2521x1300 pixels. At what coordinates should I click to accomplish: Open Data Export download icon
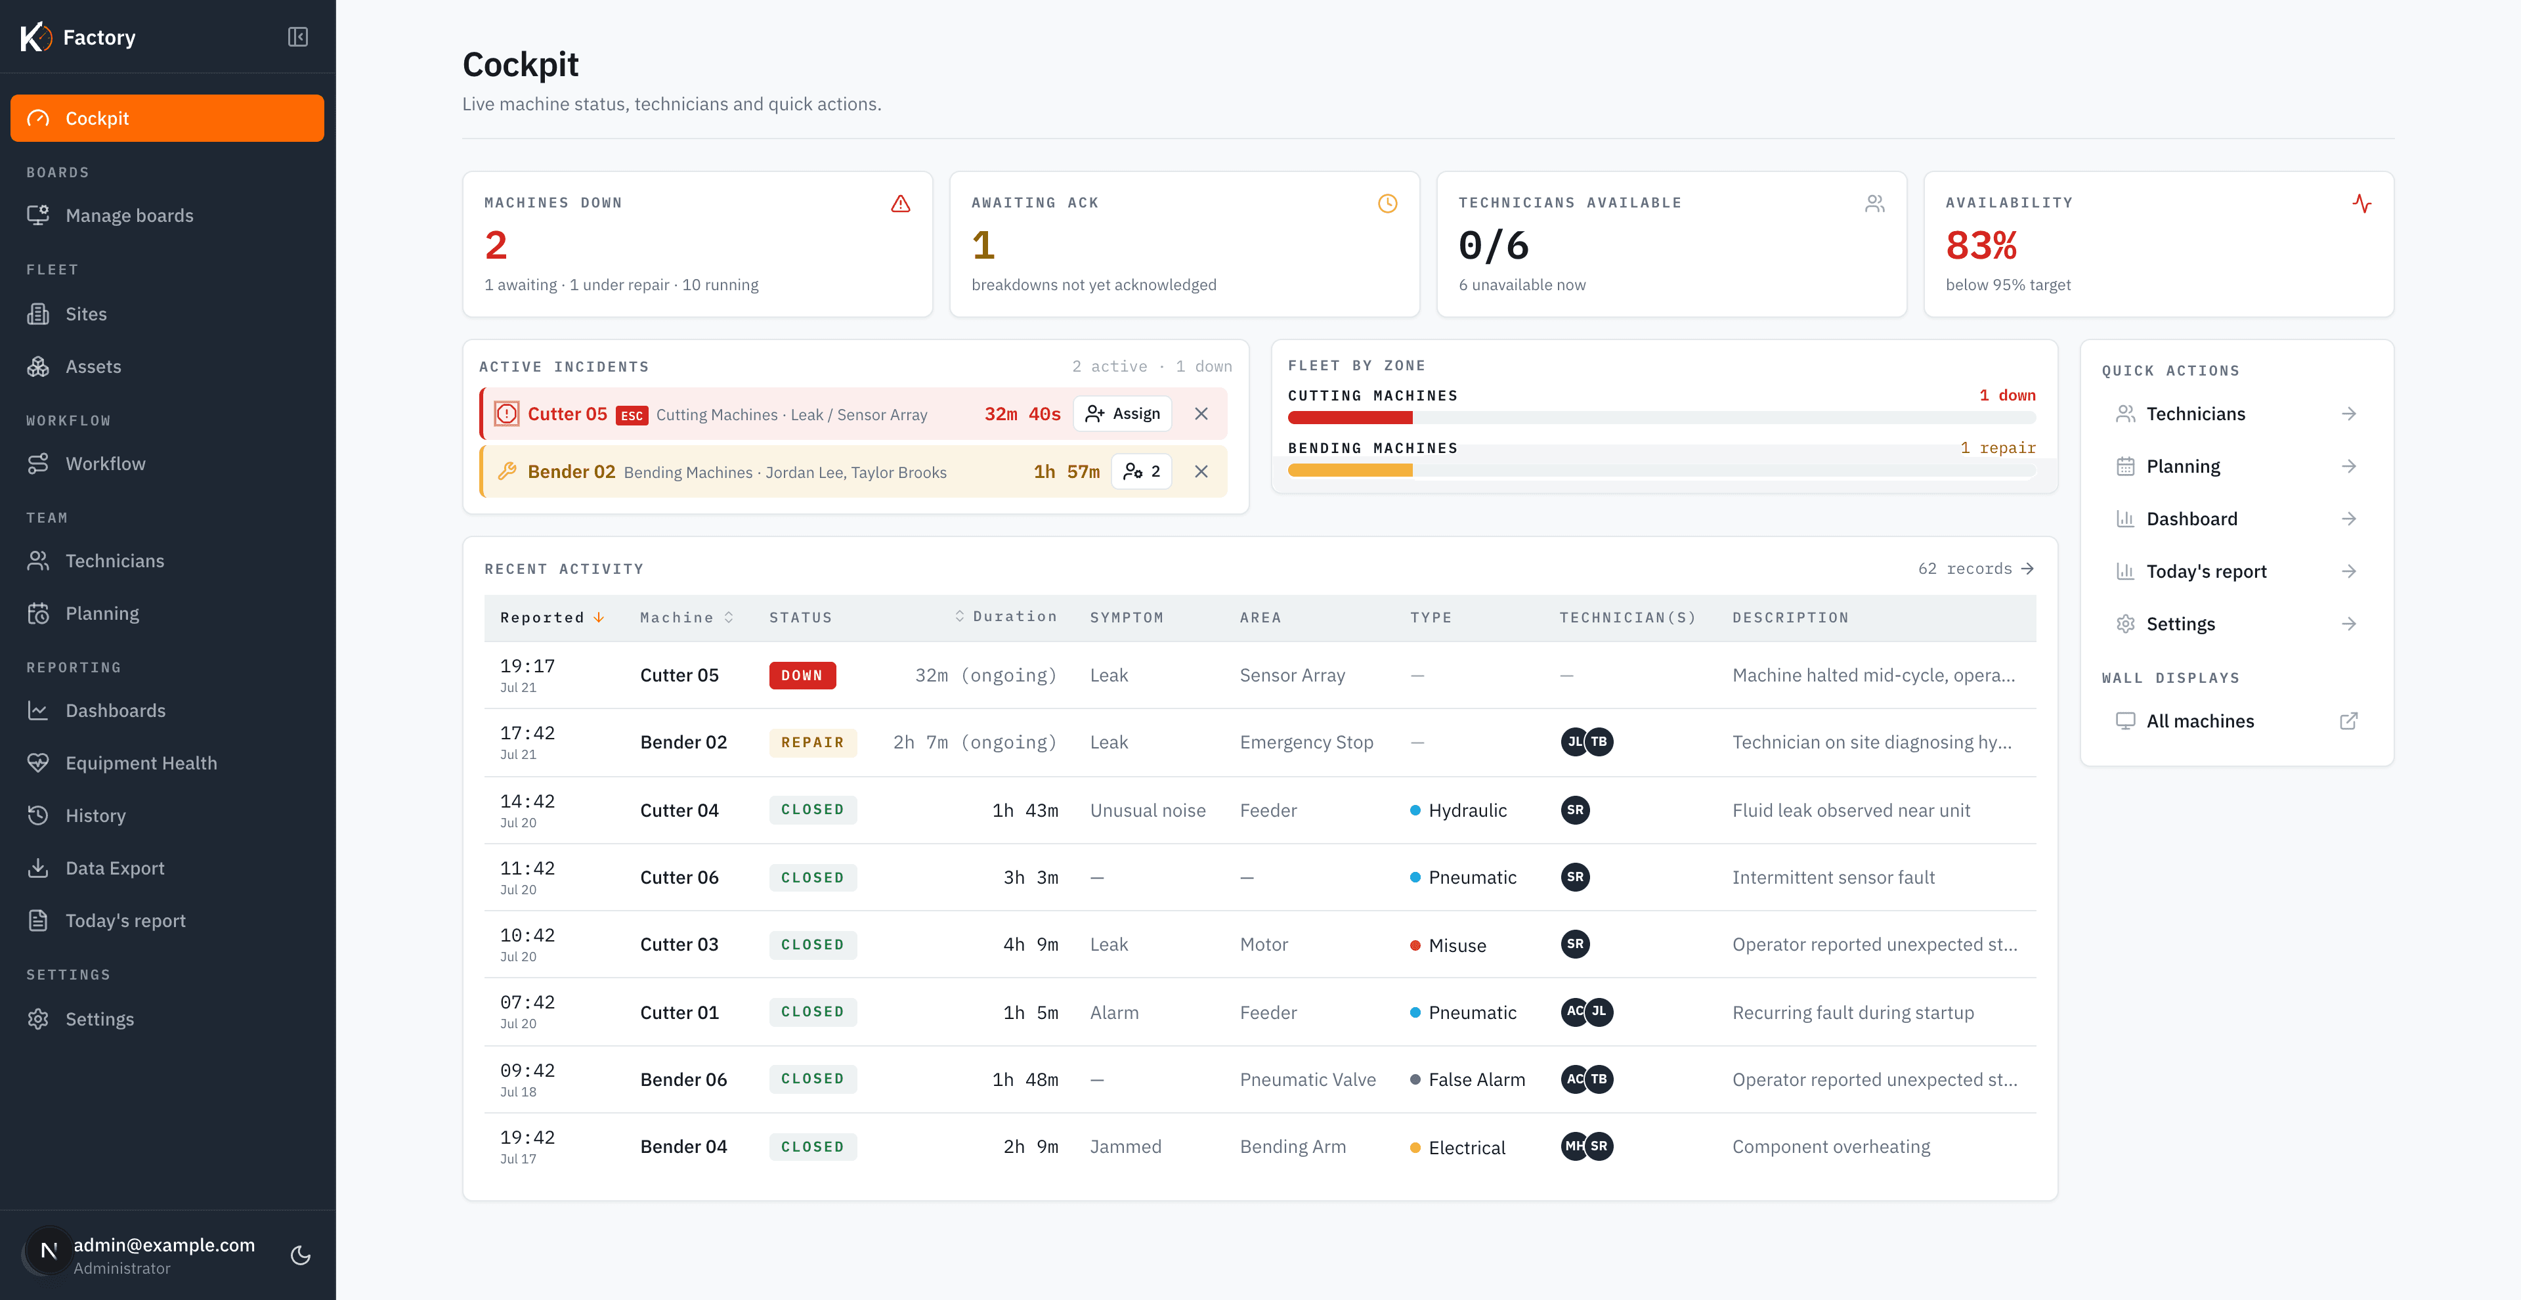tap(38, 867)
